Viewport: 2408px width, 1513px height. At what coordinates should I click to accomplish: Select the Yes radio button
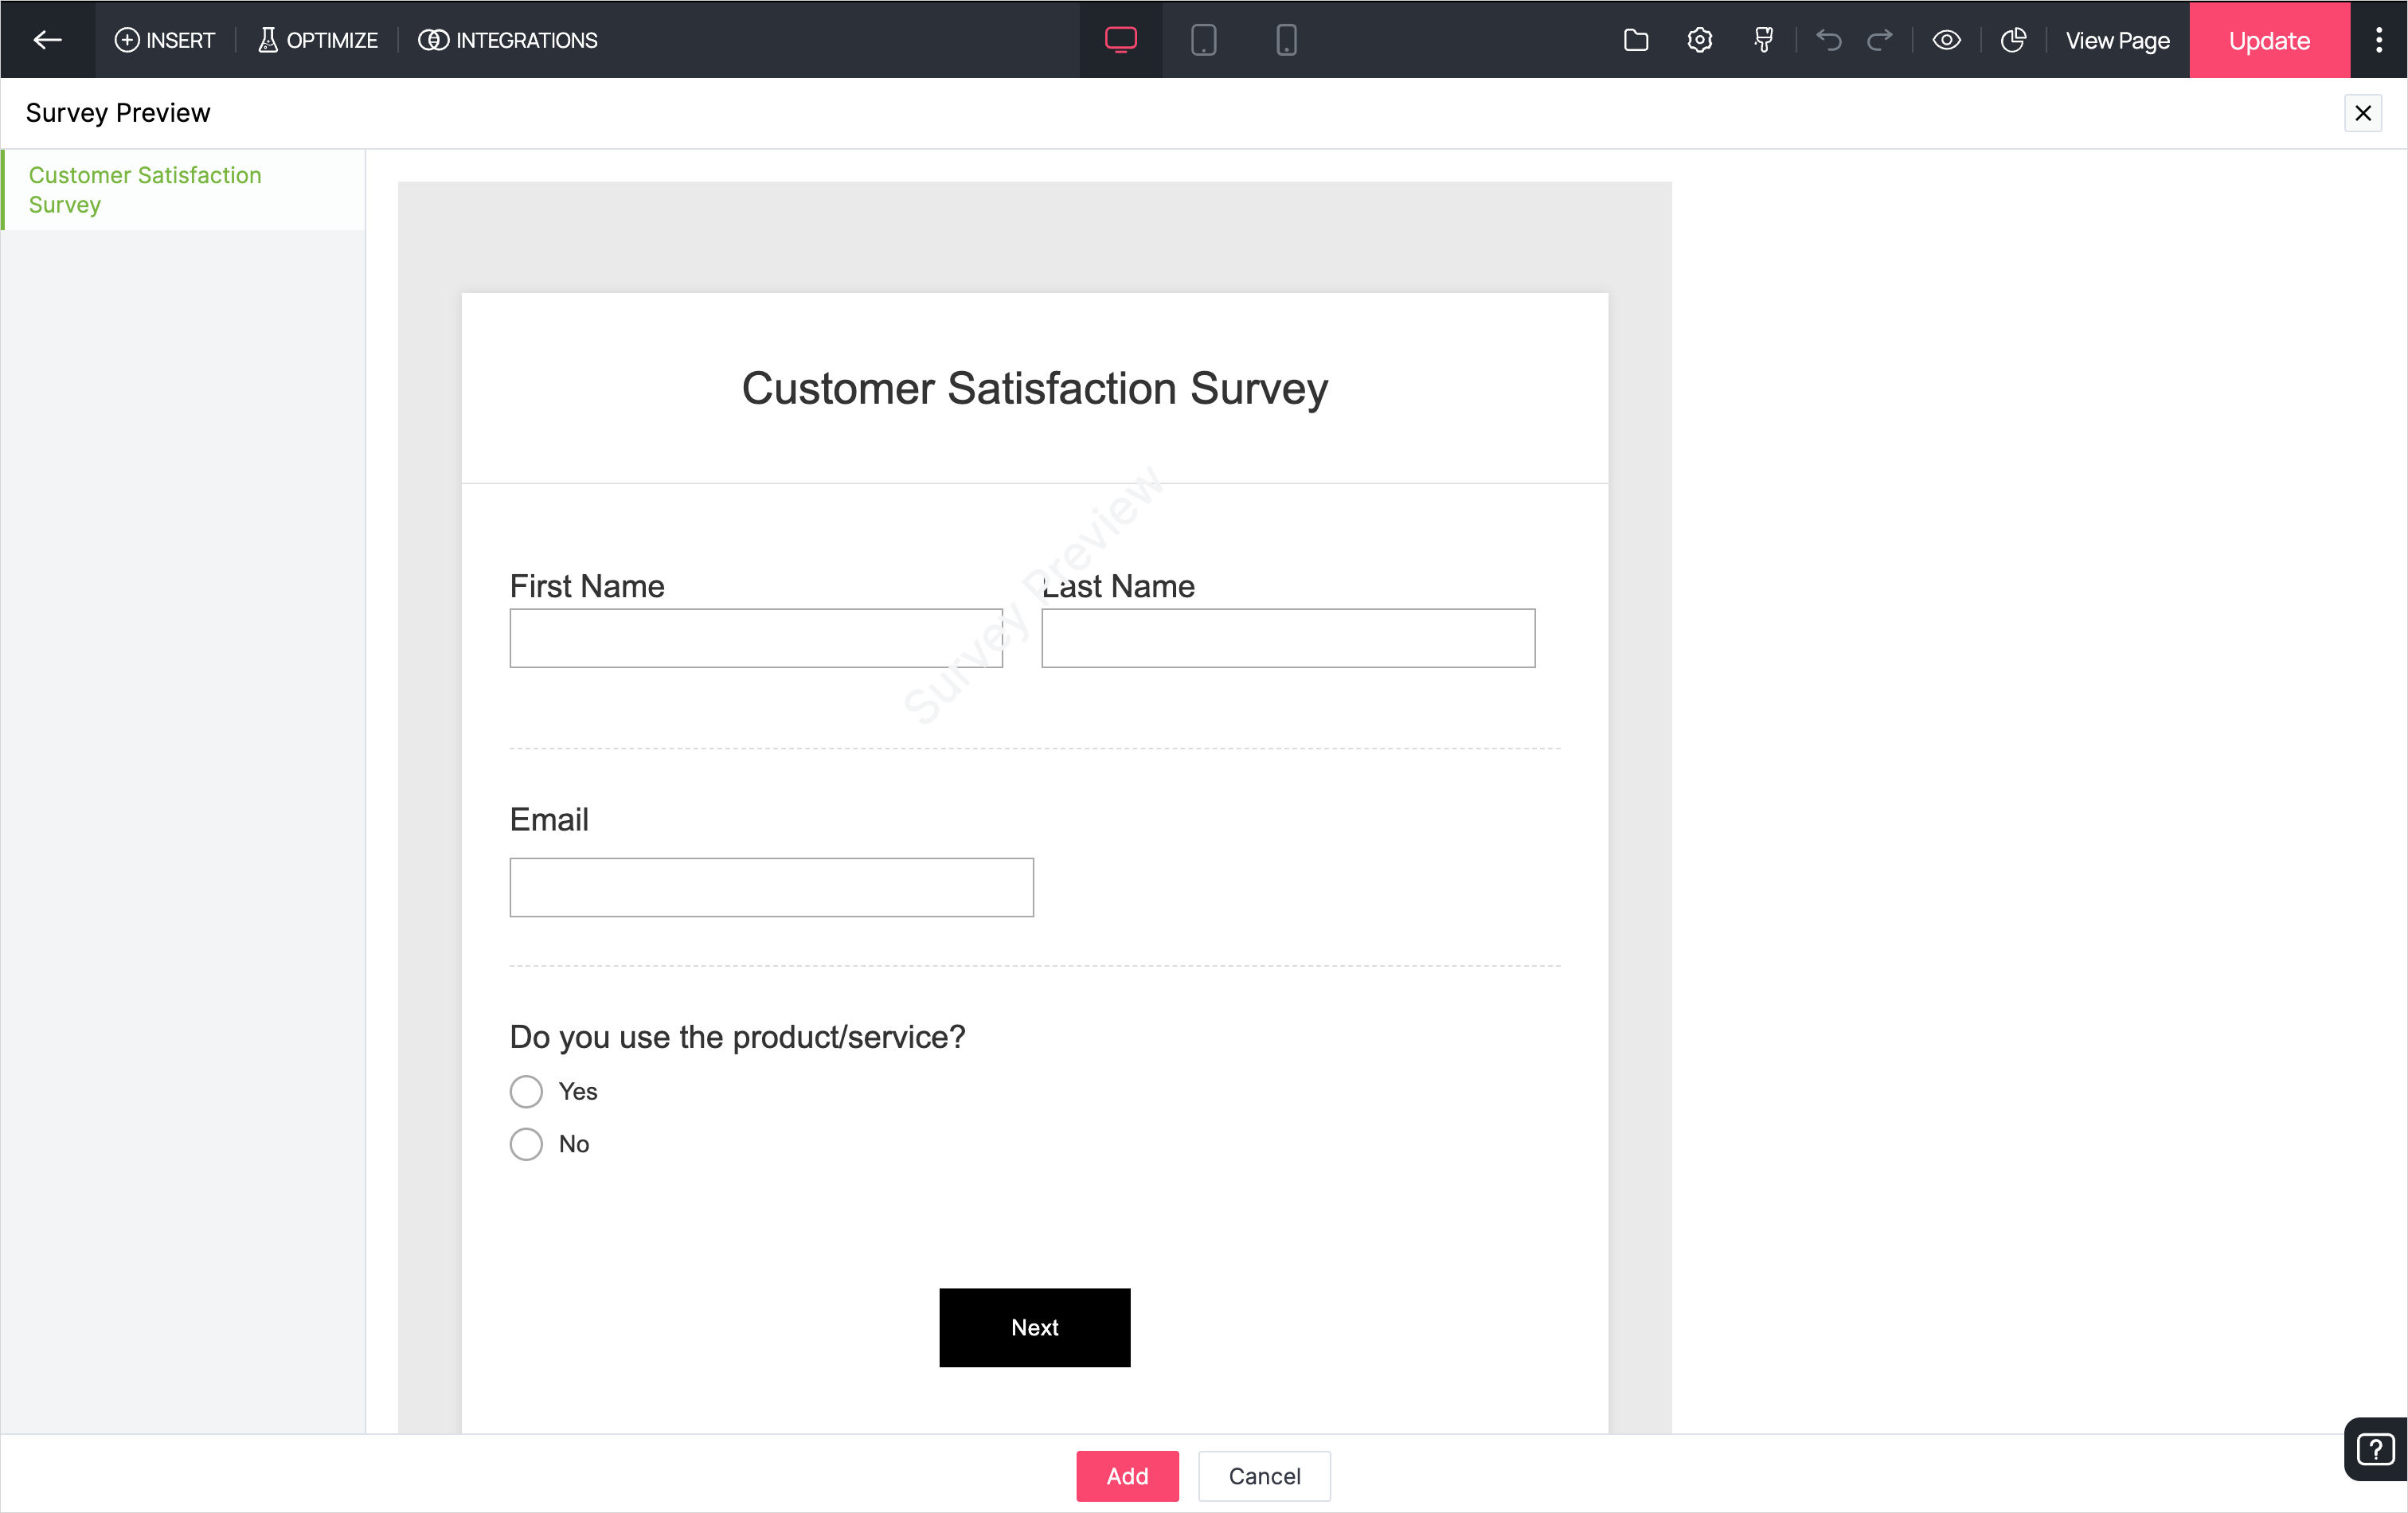click(526, 1091)
